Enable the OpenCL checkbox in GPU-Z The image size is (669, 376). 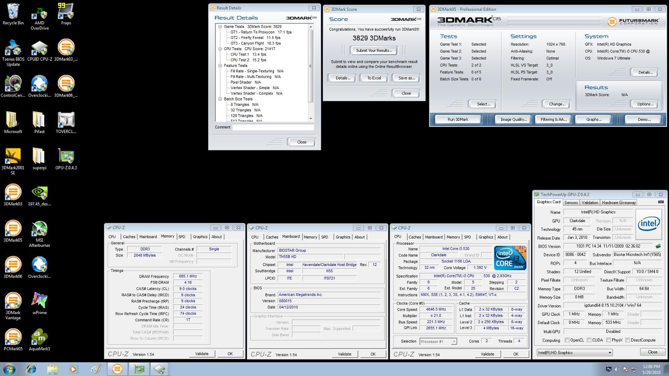coord(567,340)
